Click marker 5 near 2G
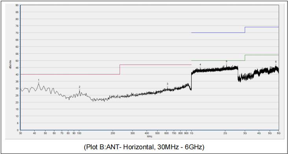 click(227, 61)
